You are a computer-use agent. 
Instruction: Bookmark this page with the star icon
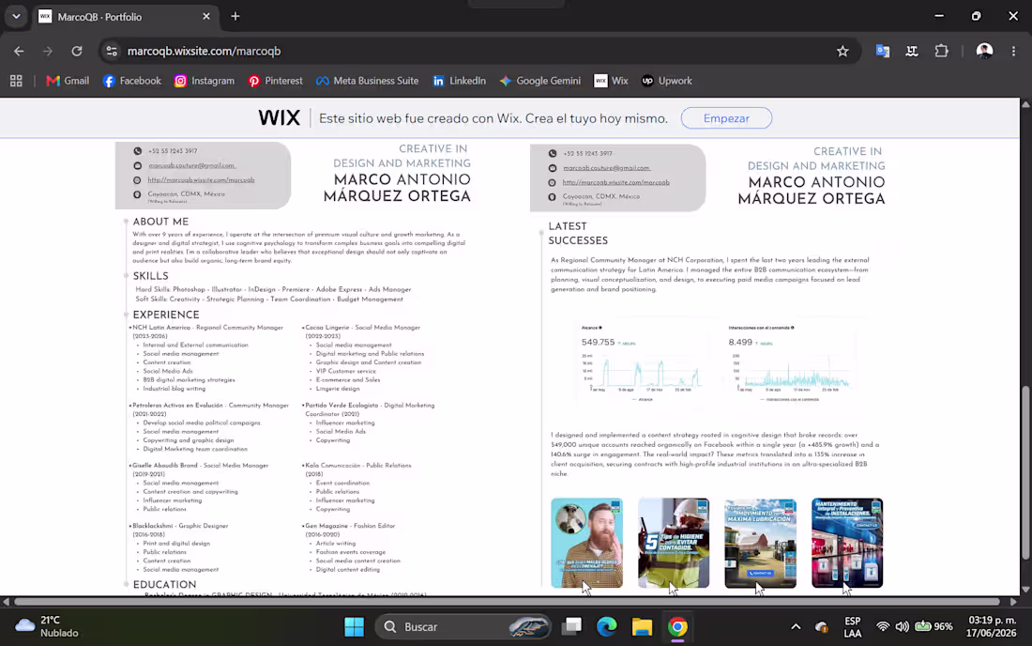(842, 51)
